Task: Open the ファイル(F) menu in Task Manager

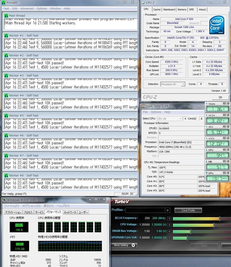Action: [11, 206]
